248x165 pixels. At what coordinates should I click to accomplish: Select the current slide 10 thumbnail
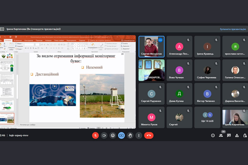(x=7, y=119)
